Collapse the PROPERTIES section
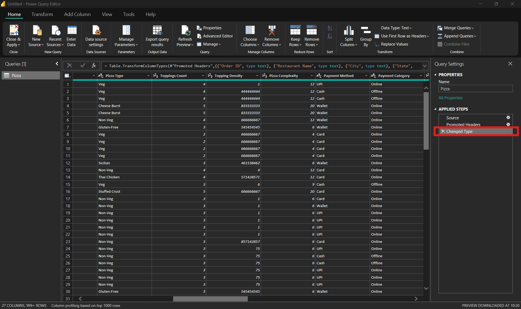This screenshot has height=309, width=521. (435, 75)
